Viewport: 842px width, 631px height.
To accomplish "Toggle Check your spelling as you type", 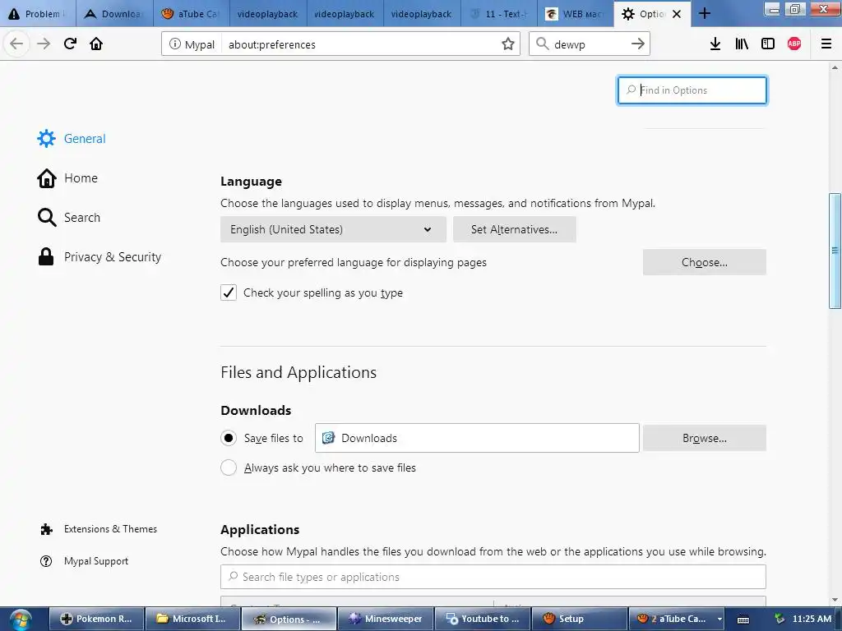I will pyautogui.click(x=229, y=292).
